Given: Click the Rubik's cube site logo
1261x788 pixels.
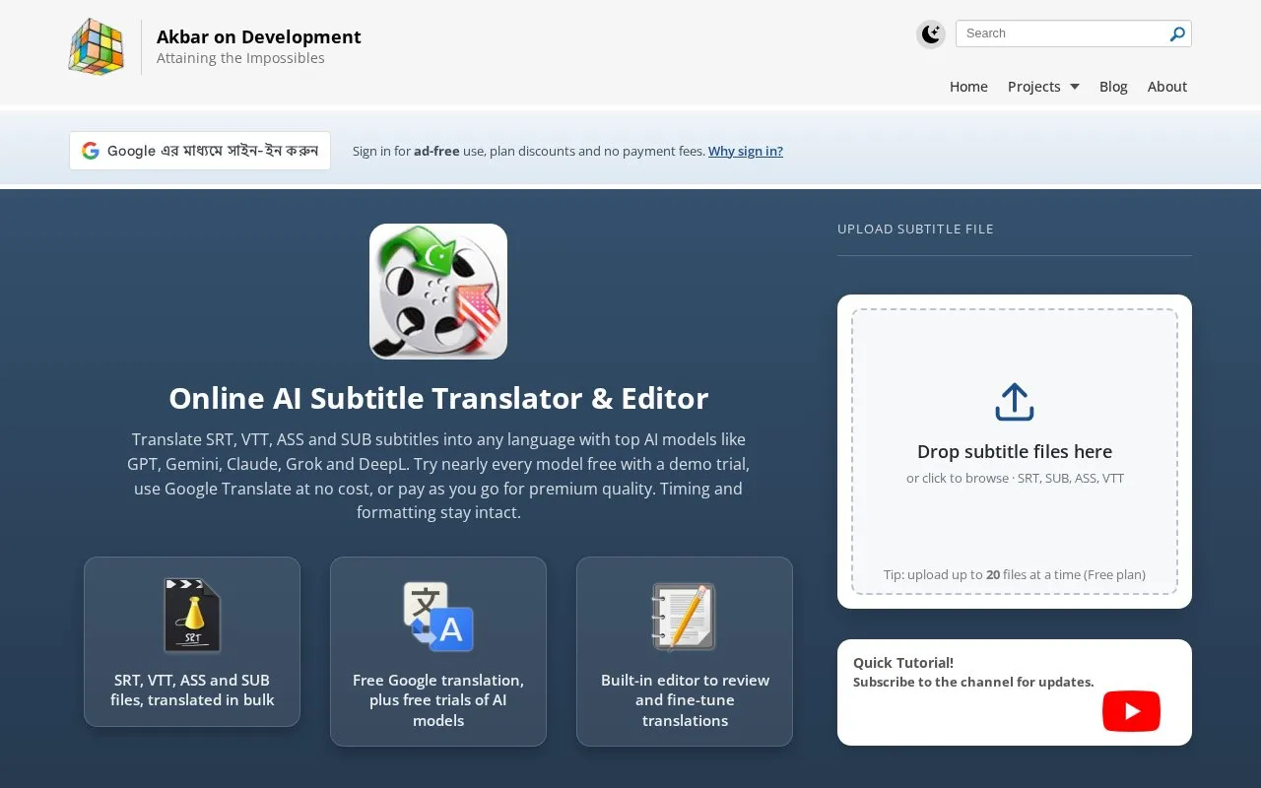Looking at the screenshot, I should pyautogui.click(x=96, y=46).
